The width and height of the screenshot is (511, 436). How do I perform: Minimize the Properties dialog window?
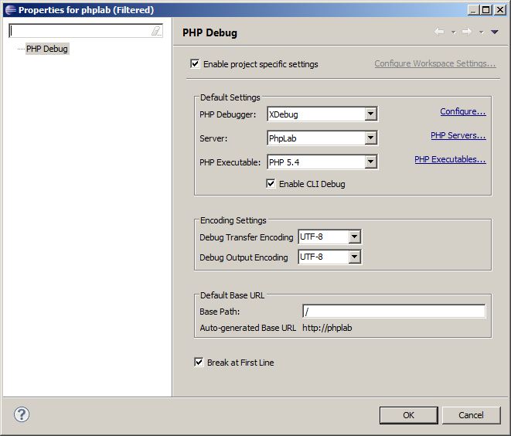[x=473, y=10]
